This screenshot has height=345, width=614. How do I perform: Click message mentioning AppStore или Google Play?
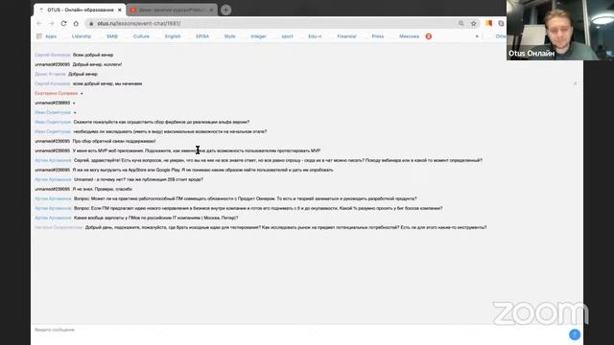[202, 171]
